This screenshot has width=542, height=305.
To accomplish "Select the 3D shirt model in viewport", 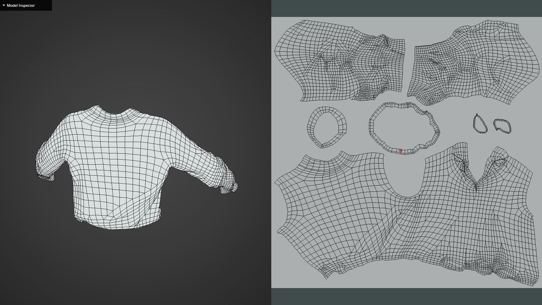I will (137, 167).
